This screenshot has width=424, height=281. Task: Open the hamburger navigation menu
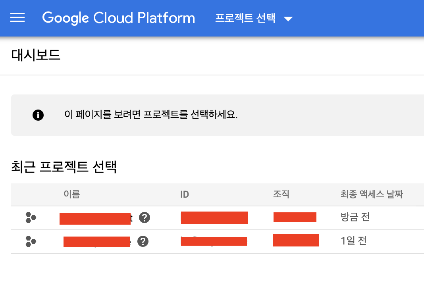(x=17, y=17)
